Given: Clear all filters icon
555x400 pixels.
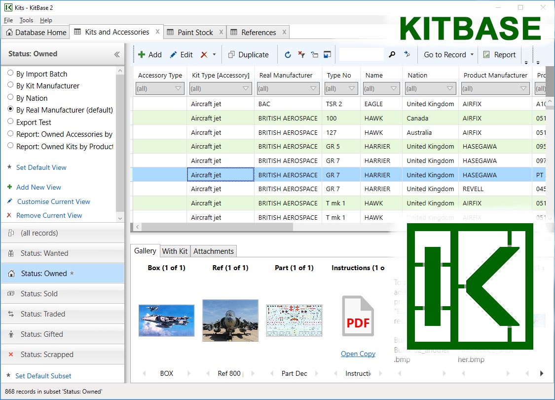Looking at the screenshot, I should (x=301, y=54).
